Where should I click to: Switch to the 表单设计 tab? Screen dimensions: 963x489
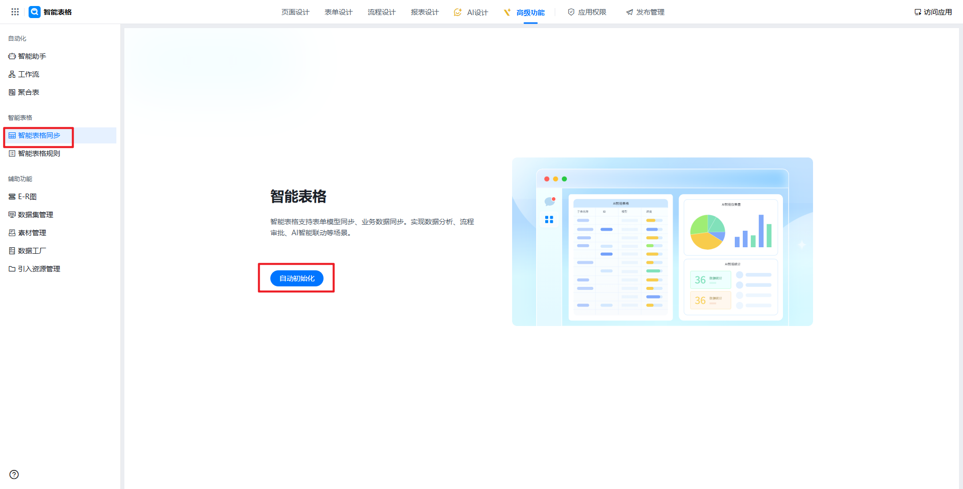(338, 12)
